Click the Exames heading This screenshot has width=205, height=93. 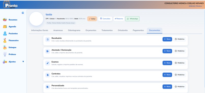(x=55, y=62)
